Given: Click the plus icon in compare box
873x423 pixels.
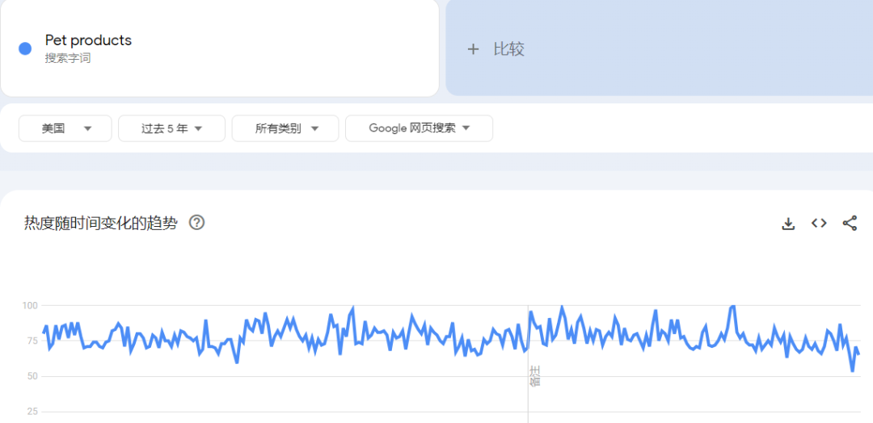Looking at the screenshot, I should [x=473, y=49].
